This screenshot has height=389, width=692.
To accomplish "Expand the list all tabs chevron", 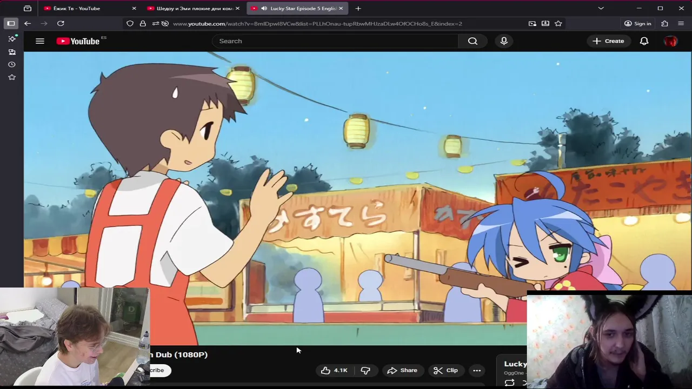I will tap(601, 8).
